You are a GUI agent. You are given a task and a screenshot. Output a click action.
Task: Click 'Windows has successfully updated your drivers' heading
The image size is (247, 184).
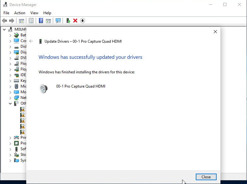(90, 57)
